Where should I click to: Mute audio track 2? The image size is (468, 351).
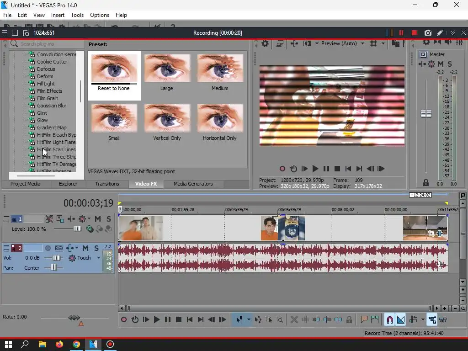(x=85, y=248)
